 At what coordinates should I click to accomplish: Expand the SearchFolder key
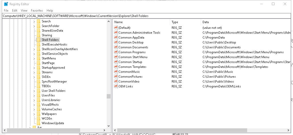[34, 26]
